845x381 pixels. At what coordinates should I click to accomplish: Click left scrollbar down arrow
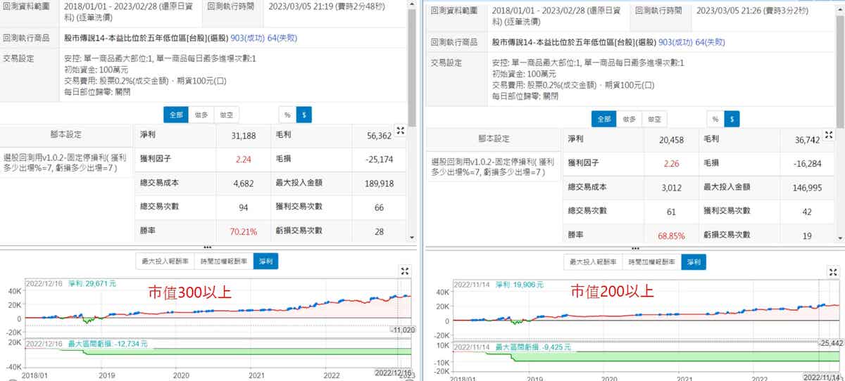tap(412, 238)
